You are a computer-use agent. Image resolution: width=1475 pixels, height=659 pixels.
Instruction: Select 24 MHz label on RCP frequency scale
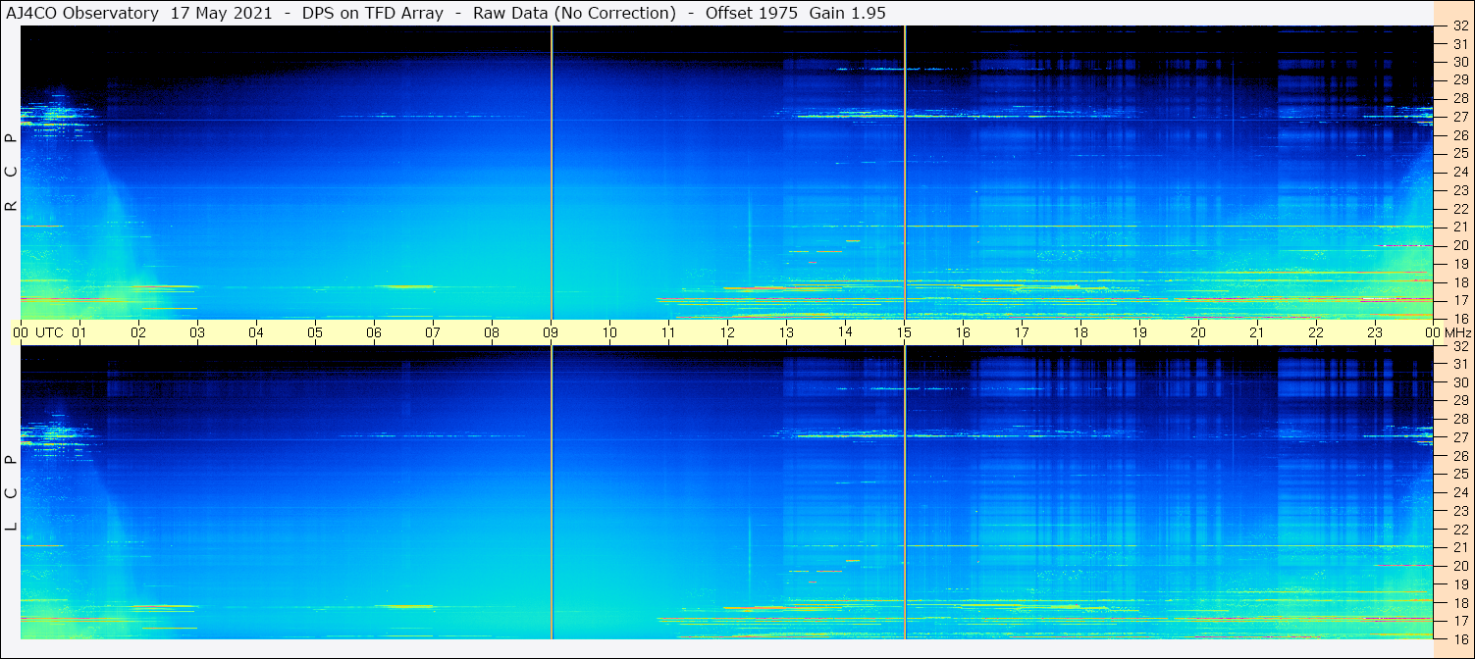tap(1459, 173)
